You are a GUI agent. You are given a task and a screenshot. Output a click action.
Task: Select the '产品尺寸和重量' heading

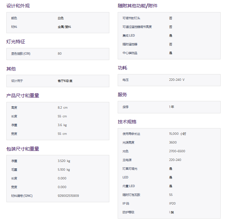point(23,96)
